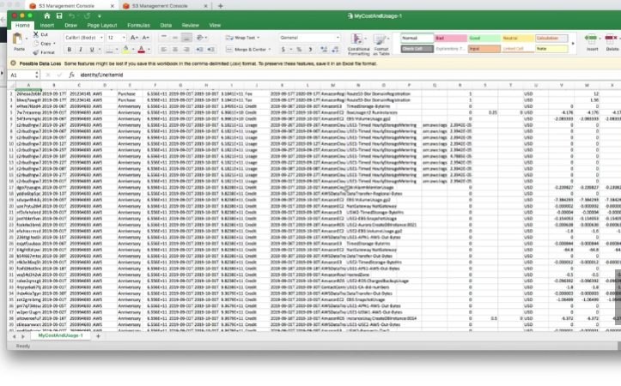Center text horizontally
The width and height of the screenshot is (621, 386).
[175, 50]
